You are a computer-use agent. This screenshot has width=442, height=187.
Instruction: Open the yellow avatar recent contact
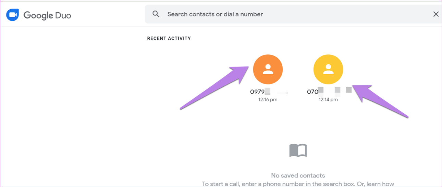(328, 70)
